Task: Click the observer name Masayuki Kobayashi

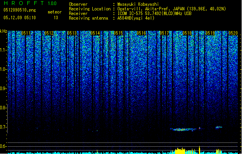Action: point(138,4)
